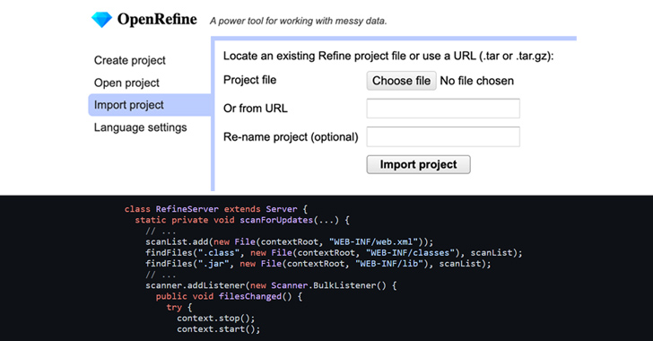Screen dimensions: 653x341
Task: Click code line 'class RefineServer extends Server'
Action: (215, 209)
